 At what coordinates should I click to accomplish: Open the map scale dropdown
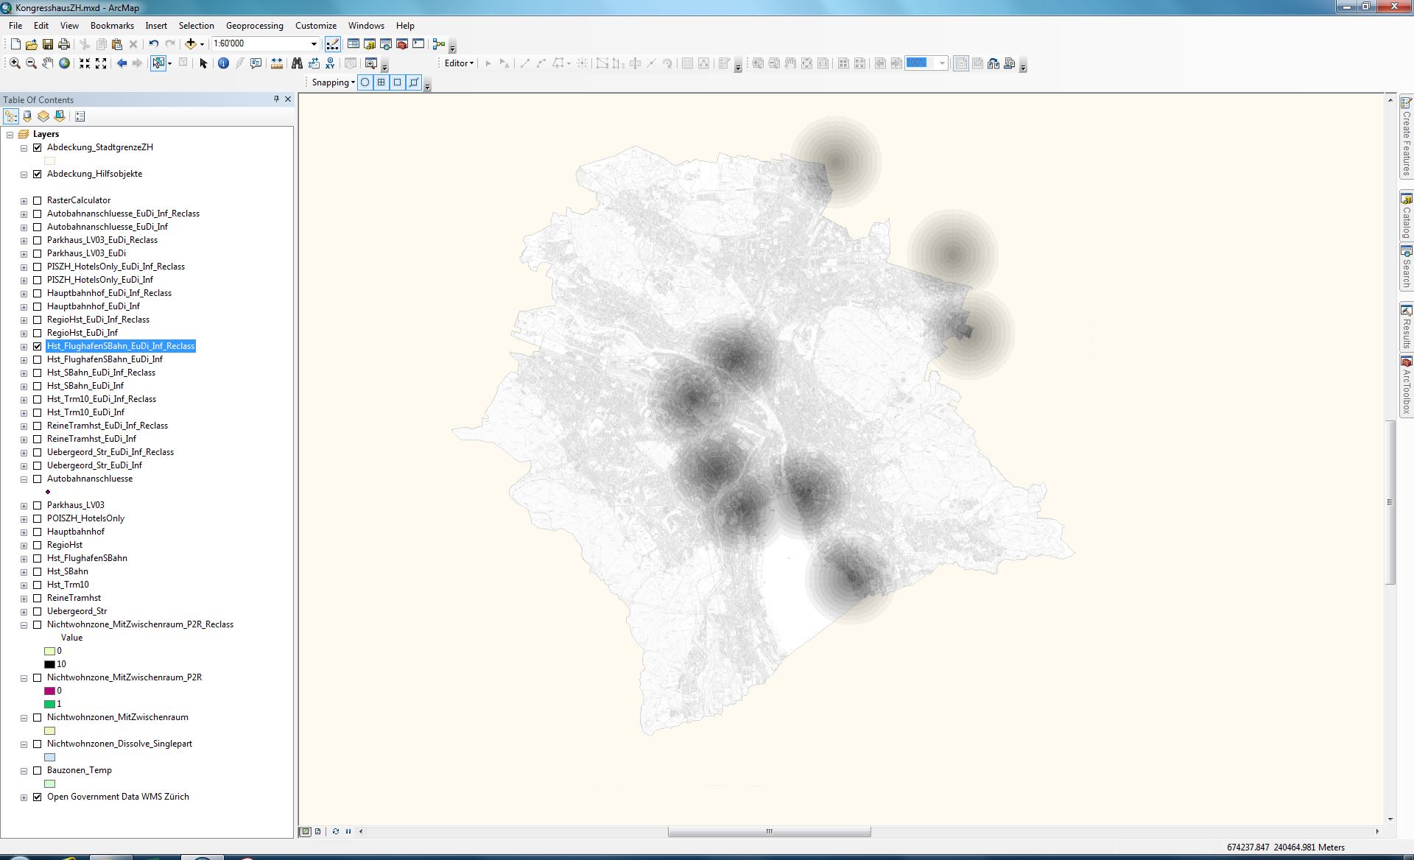[x=314, y=44]
